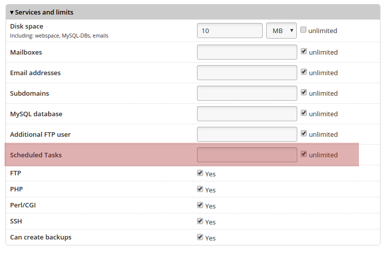Uncheck unlimited Additional FTP user
This screenshot has height=254, width=388.
click(304, 134)
